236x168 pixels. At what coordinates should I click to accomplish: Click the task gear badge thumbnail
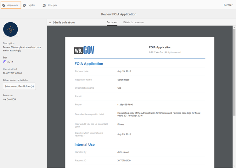(x=10, y=29)
